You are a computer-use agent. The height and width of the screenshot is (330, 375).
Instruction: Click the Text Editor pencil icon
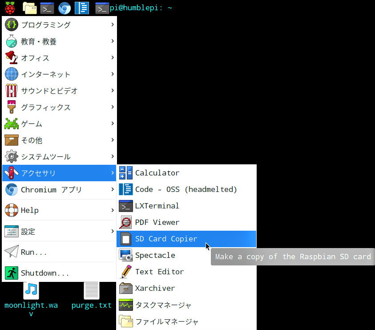pos(126,272)
